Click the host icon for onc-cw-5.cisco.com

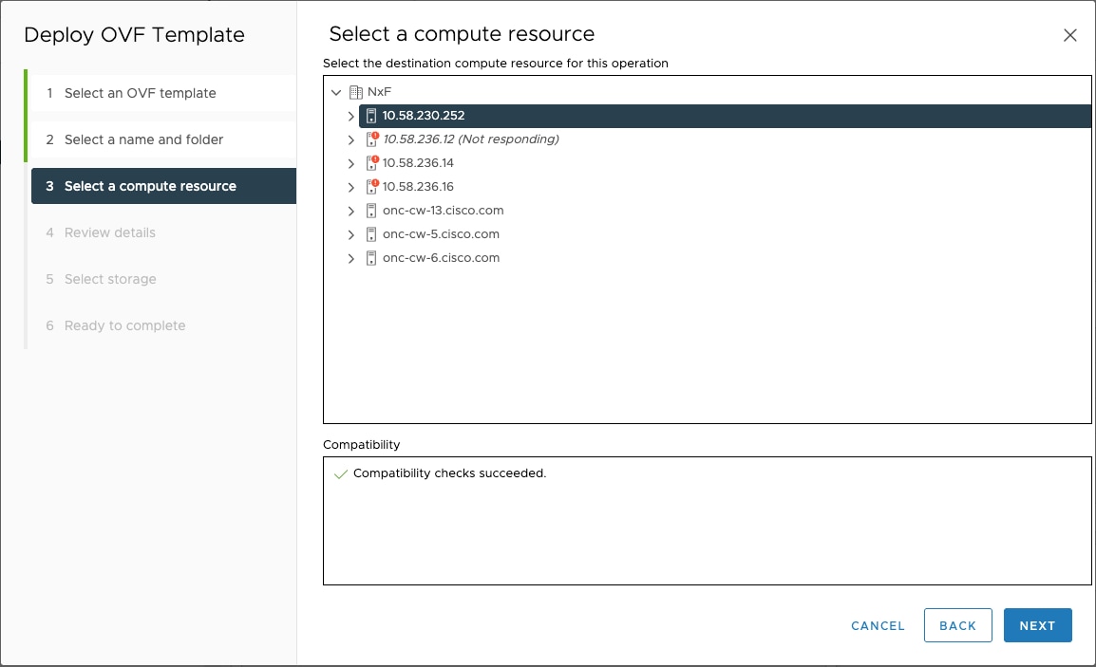pyautogui.click(x=371, y=234)
